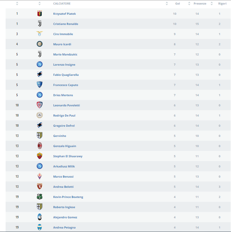This screenshot has width=231, height=232.
Task: Sort by Presenze using its sort arrows
Action: click(x=189, y=4)
